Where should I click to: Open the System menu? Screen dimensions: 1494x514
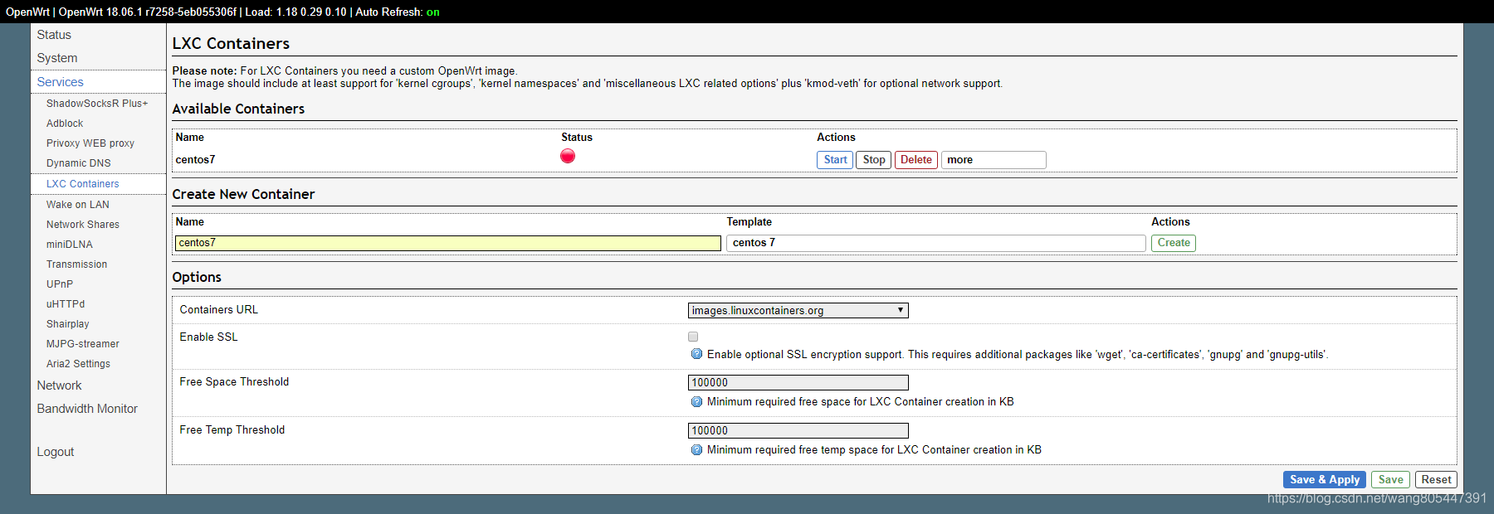pos(57,58)
